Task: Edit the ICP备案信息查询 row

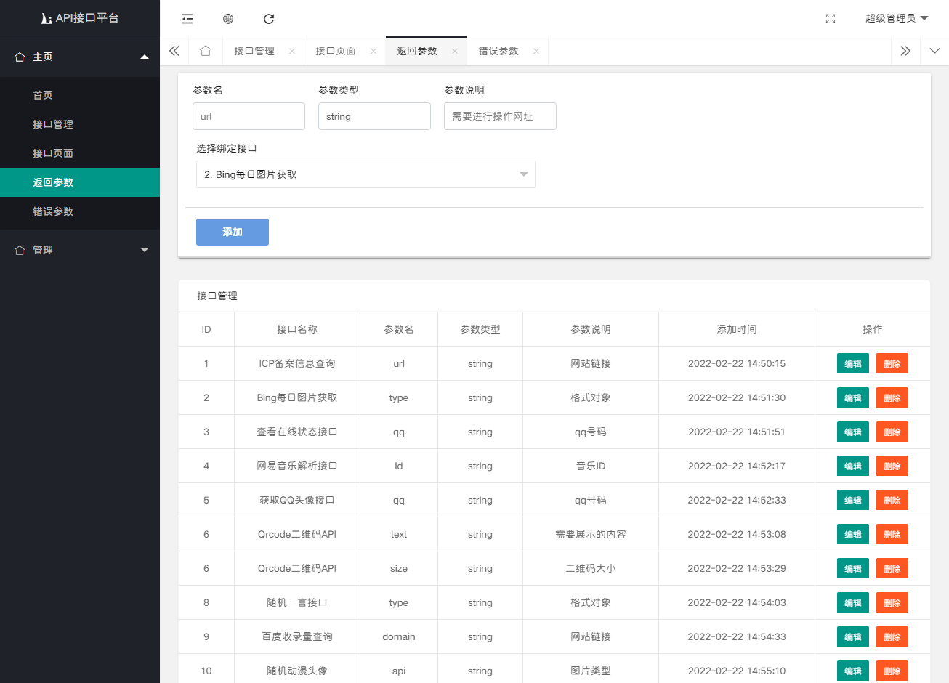Action: (853, 364)
